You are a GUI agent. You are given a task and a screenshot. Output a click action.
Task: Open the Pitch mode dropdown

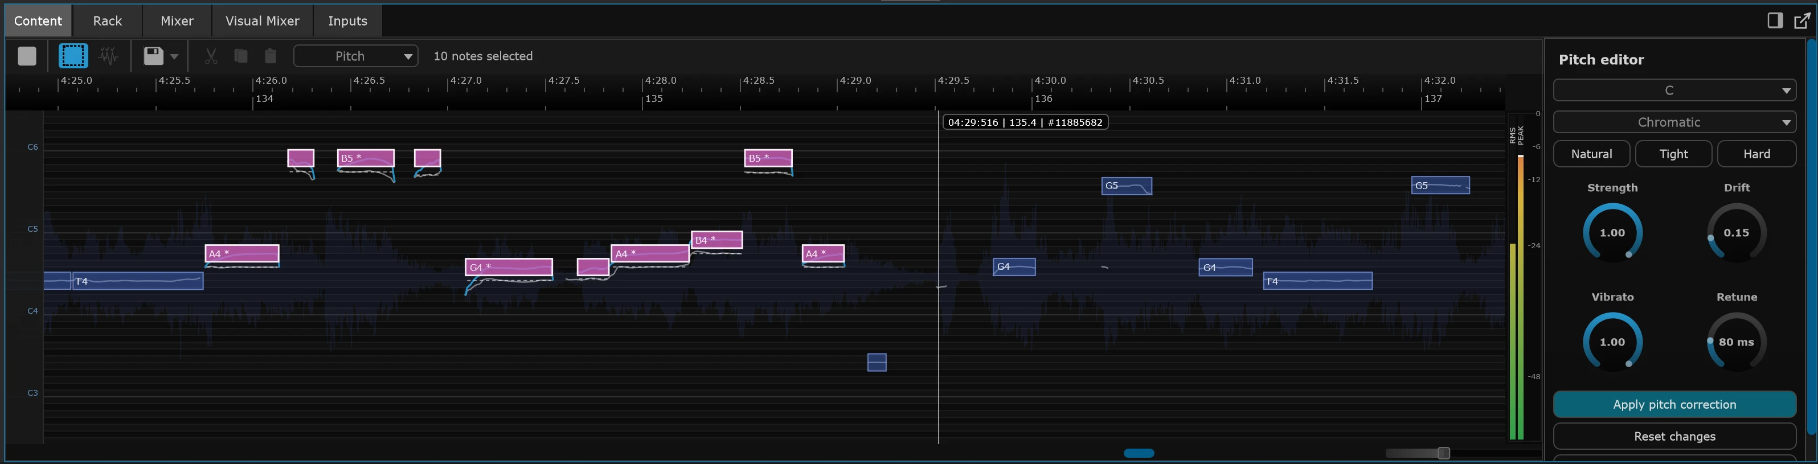pyautogui.click(x=356, y=56)
